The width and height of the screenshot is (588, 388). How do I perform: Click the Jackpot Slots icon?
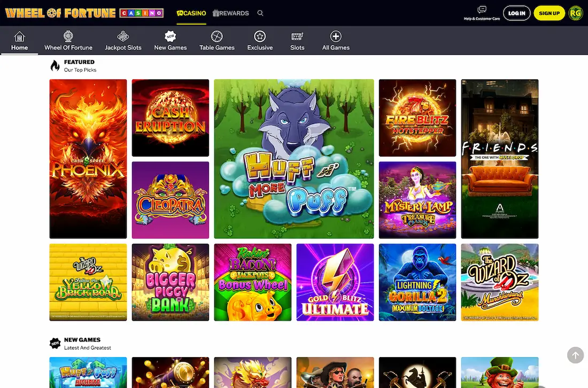click(x=123, y=36)
